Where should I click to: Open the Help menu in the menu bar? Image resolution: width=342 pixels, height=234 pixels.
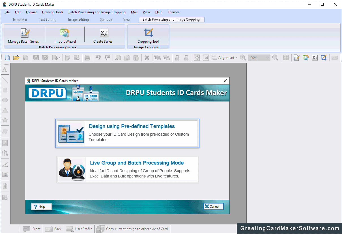[x=159, y=12]
